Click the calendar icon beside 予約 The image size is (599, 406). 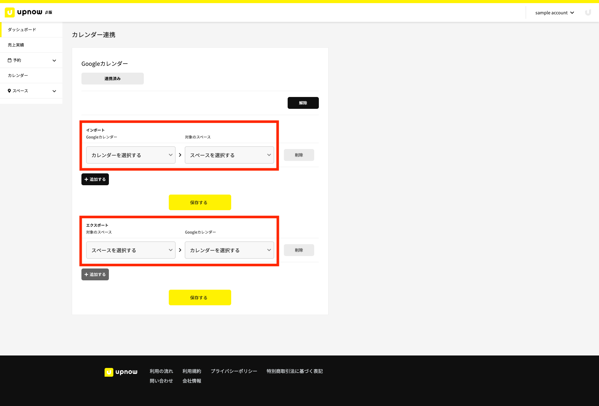coord(10,60)
